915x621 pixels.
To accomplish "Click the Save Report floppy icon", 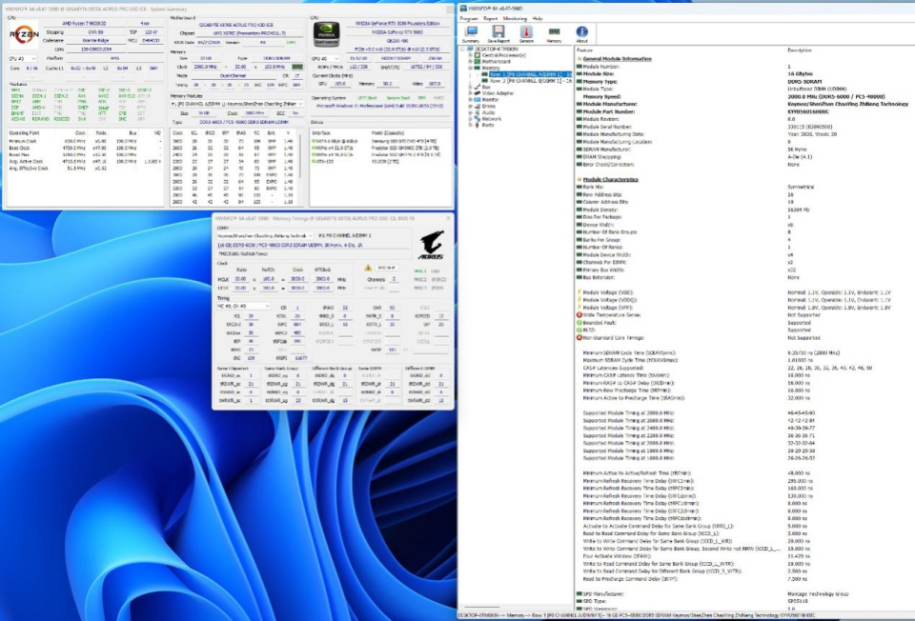I will pos(498,34).
